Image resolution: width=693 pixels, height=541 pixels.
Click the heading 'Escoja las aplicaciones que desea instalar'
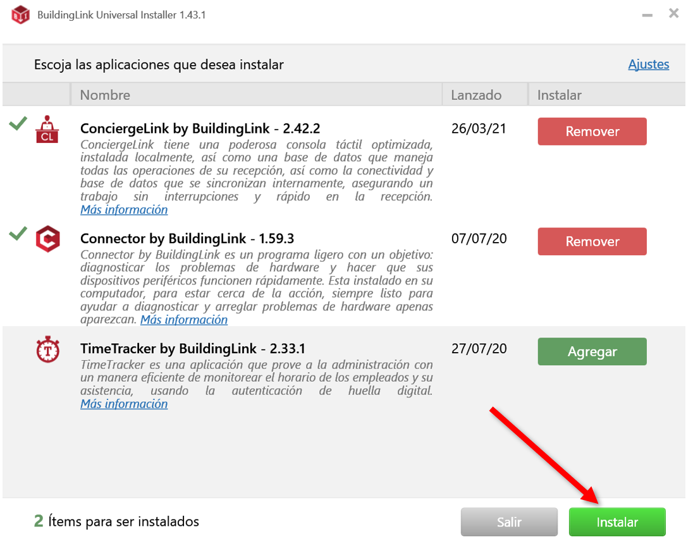click(x=159, y=65)
